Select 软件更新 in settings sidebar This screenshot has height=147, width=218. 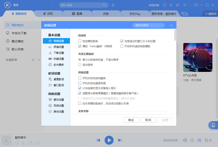tap(56, 65)
